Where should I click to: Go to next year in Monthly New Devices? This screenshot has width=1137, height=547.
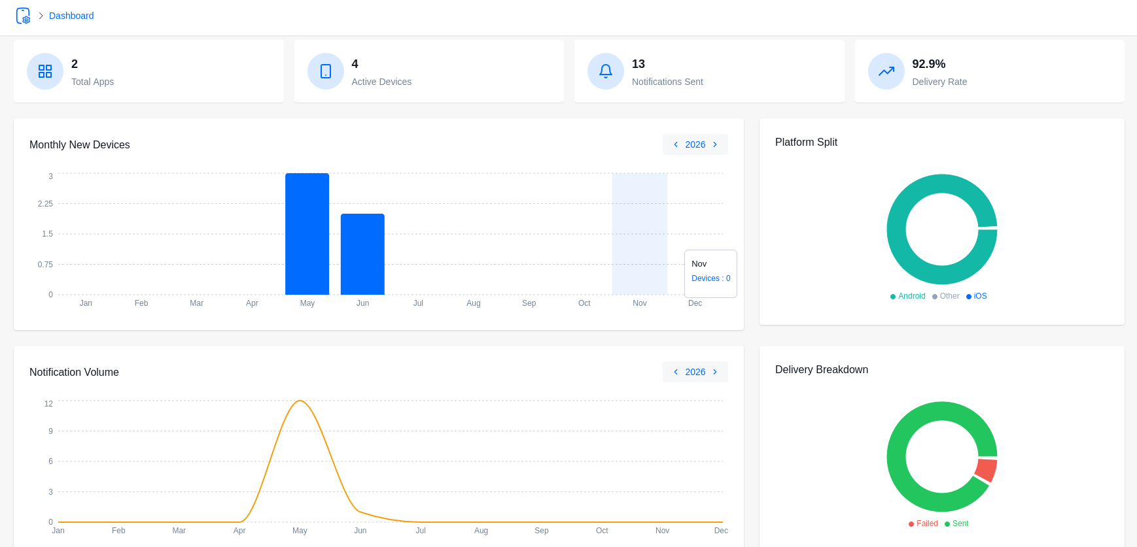tap(715, 144)
